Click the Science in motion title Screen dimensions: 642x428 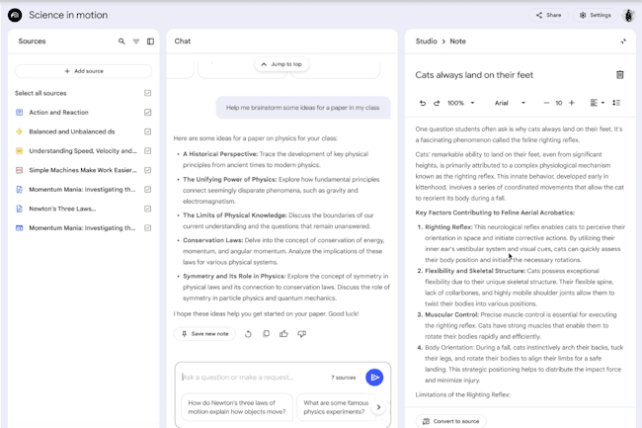[x=68, y=15]
